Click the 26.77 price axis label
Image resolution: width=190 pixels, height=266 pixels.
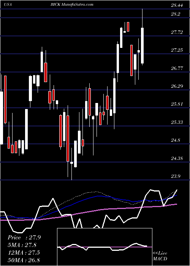177,68
